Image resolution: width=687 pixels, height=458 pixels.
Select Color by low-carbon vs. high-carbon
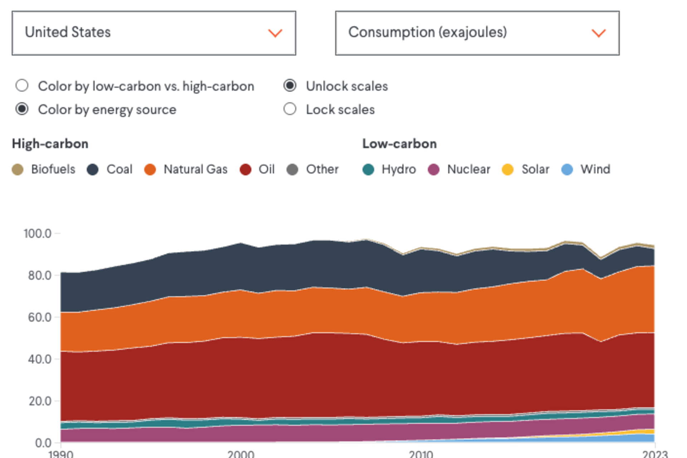coord(22,86)
